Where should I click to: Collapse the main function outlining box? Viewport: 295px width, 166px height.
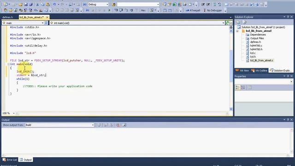pos(8,64)
